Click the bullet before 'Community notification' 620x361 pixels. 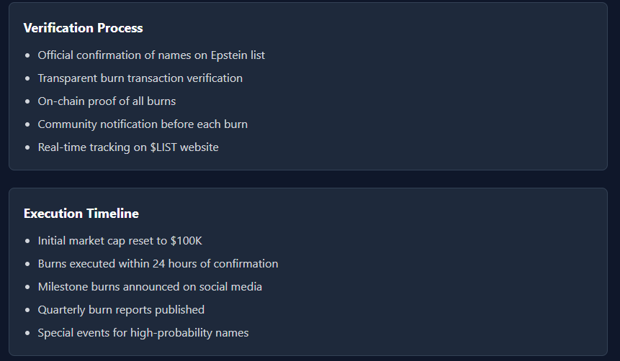(27, 125)
